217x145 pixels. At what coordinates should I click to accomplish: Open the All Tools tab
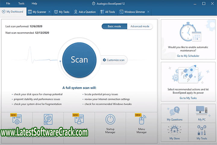pos(107,12)
